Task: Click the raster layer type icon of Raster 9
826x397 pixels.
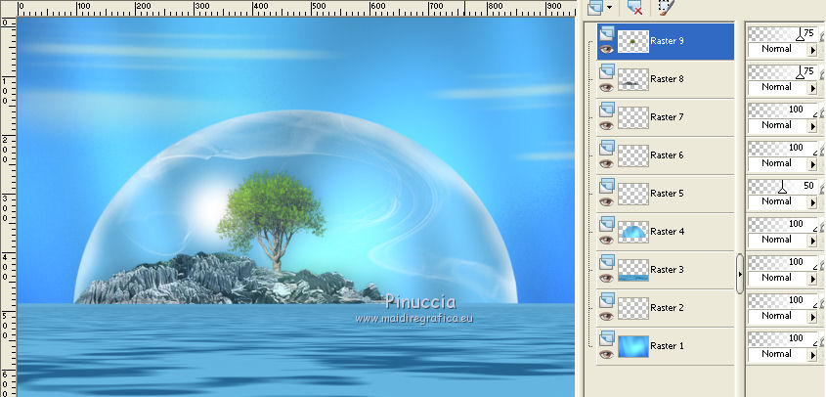Action: 607,33
